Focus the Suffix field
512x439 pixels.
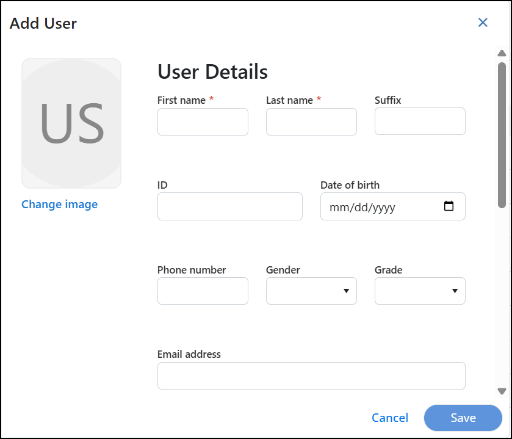click(420, 121)
